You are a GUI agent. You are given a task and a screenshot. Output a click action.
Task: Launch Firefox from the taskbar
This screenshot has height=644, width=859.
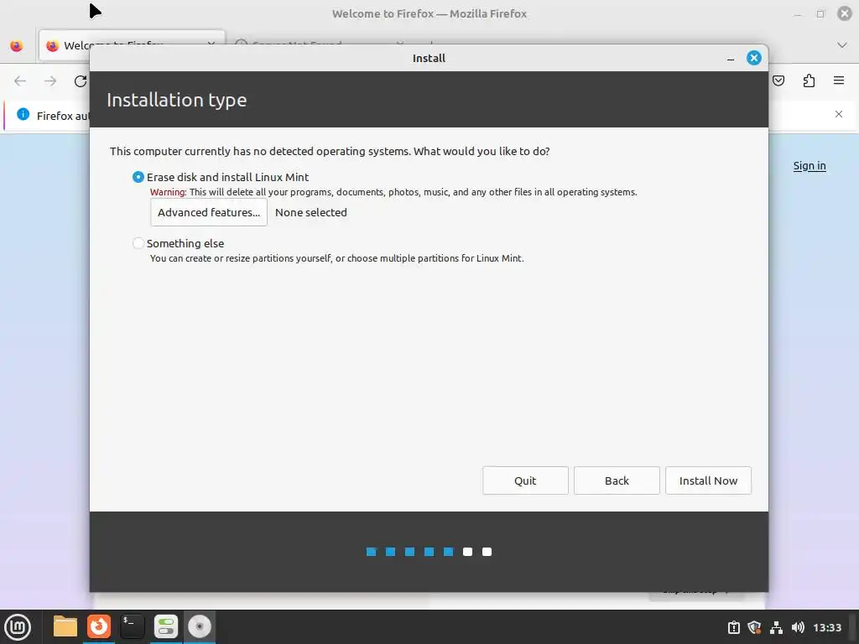click(x=99, y=626)
